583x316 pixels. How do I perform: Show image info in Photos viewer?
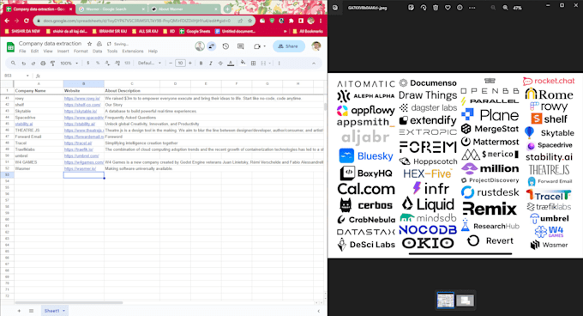(x=460, y=8)
